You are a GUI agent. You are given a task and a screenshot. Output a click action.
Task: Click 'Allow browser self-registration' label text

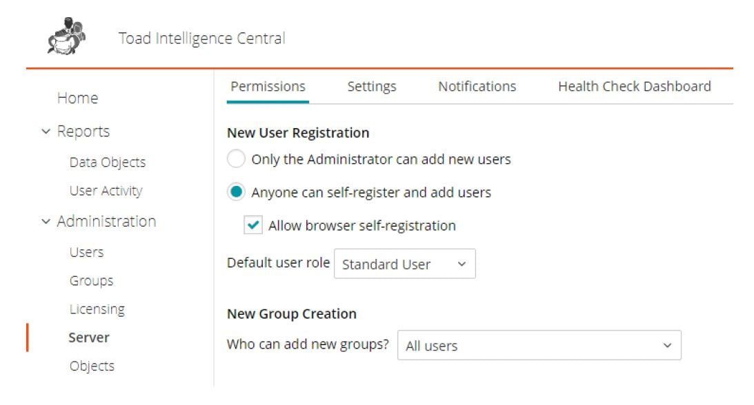[362, 225]
